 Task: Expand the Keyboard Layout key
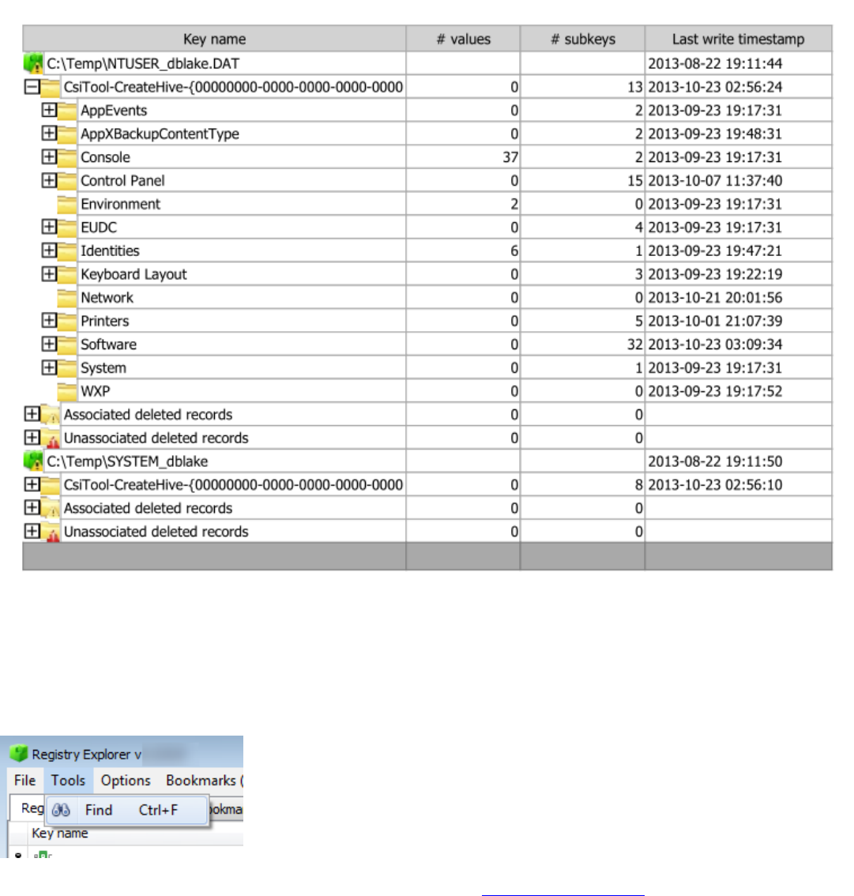49,273
